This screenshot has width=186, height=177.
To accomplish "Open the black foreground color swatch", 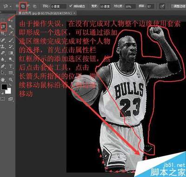I will (4, 87).
